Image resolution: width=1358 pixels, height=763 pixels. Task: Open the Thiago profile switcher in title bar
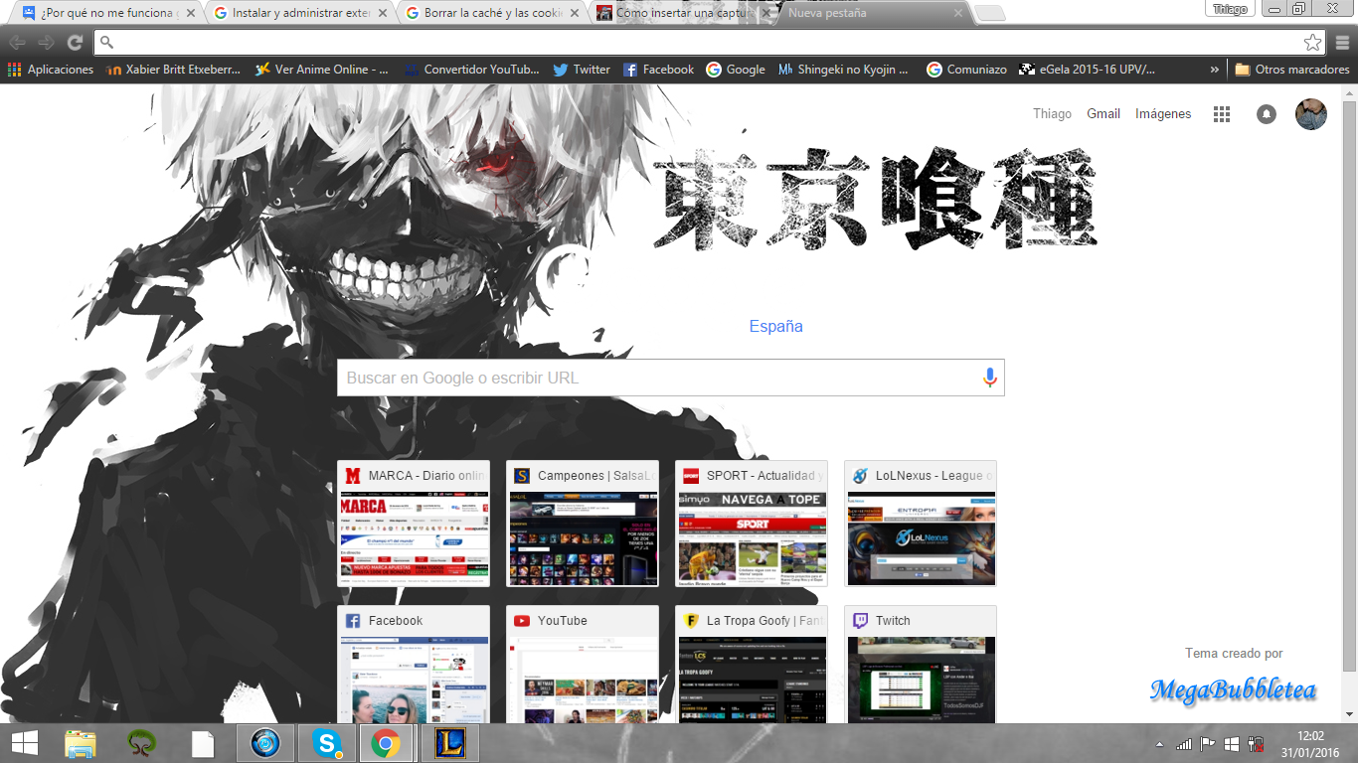point(1230,9)
